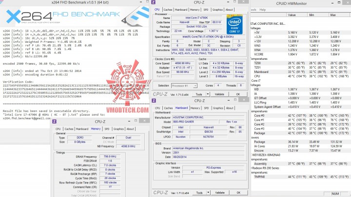
Task: Click the CAS# Latency value 7.0 clocks
Action: tap(110, 165)
